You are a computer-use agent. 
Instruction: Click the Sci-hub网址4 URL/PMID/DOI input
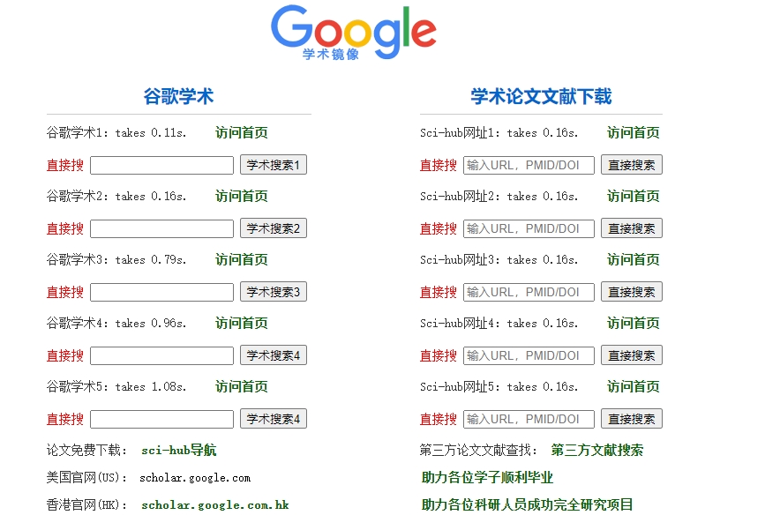click(529, 355)
